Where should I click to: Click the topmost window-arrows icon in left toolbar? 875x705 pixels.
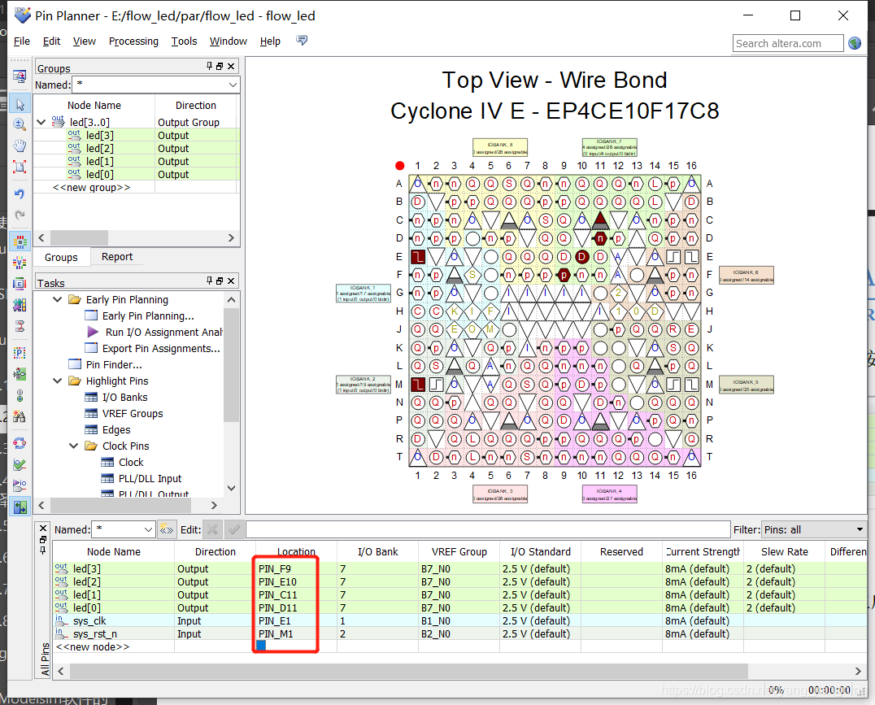tap(20, 76)
